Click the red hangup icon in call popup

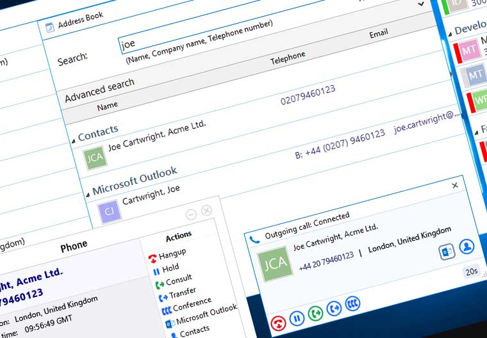click(278, 323)
